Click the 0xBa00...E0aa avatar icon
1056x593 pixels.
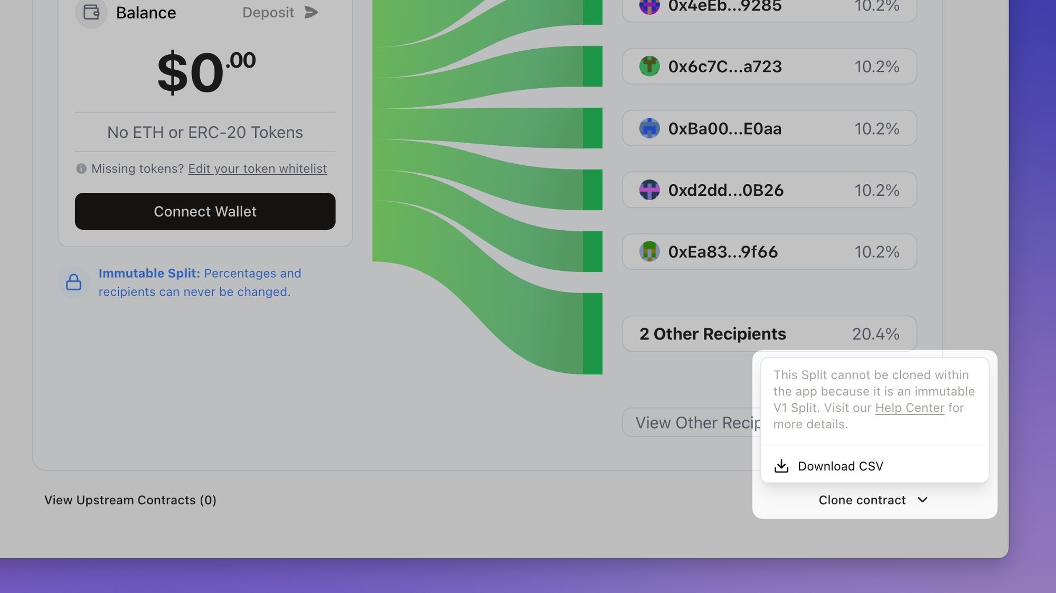tap(649, 128)
